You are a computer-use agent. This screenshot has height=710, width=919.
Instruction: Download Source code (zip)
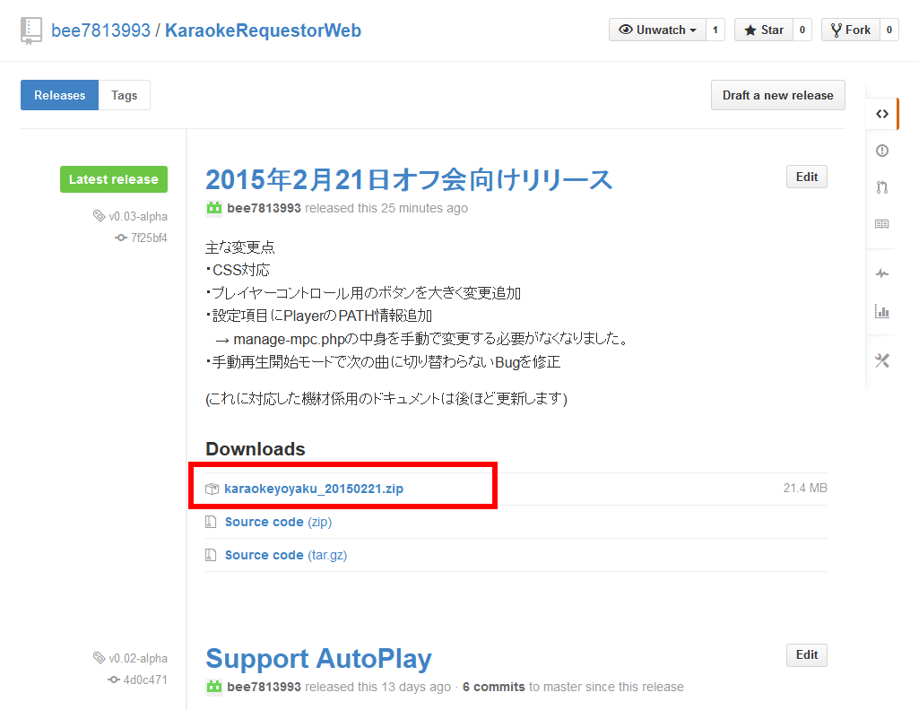tap(279, 522)
